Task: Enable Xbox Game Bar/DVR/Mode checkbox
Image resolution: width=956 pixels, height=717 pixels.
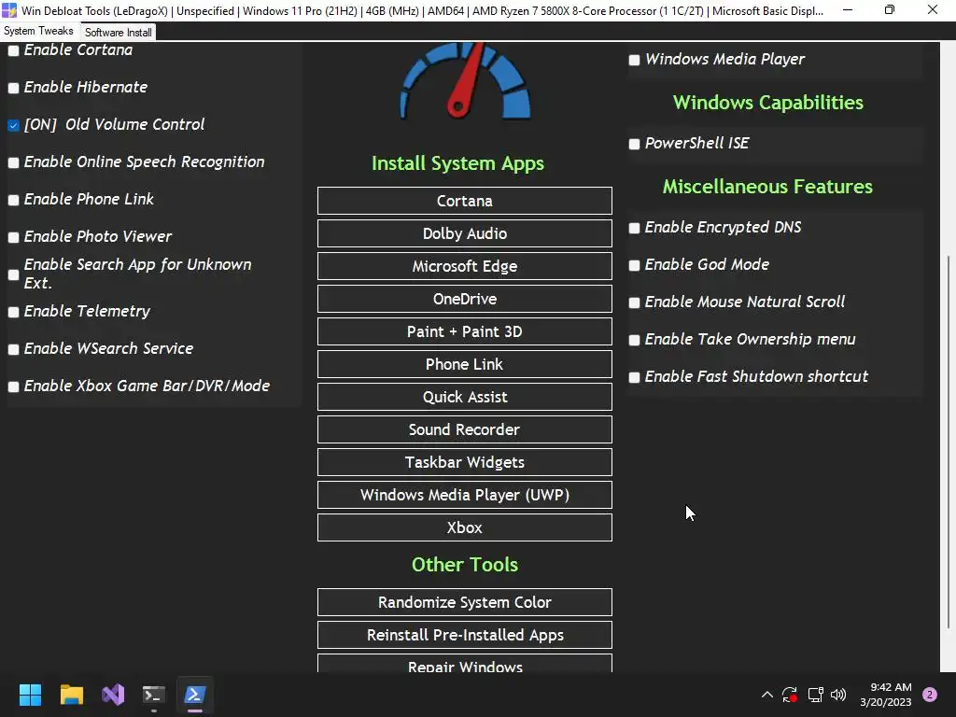Action: click(13, 387)
